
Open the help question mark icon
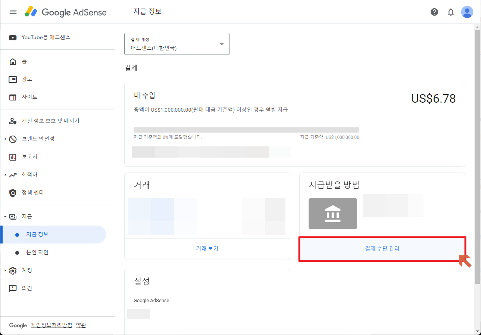[434, 12]
